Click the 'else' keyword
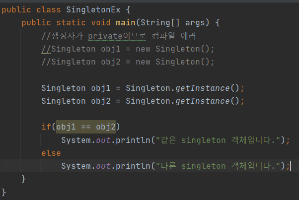The image size is (299, 200). (x=51, y=153)
